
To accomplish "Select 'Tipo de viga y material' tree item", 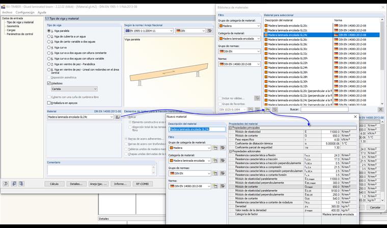I will click(20, 22).
